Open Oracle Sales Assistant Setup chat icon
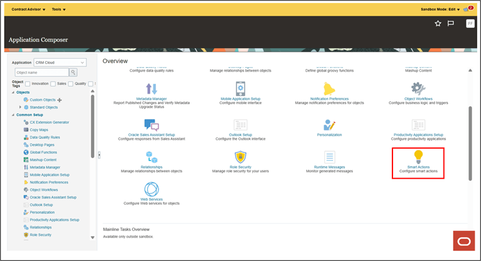 pyautogui.click(x=152, y=125)
